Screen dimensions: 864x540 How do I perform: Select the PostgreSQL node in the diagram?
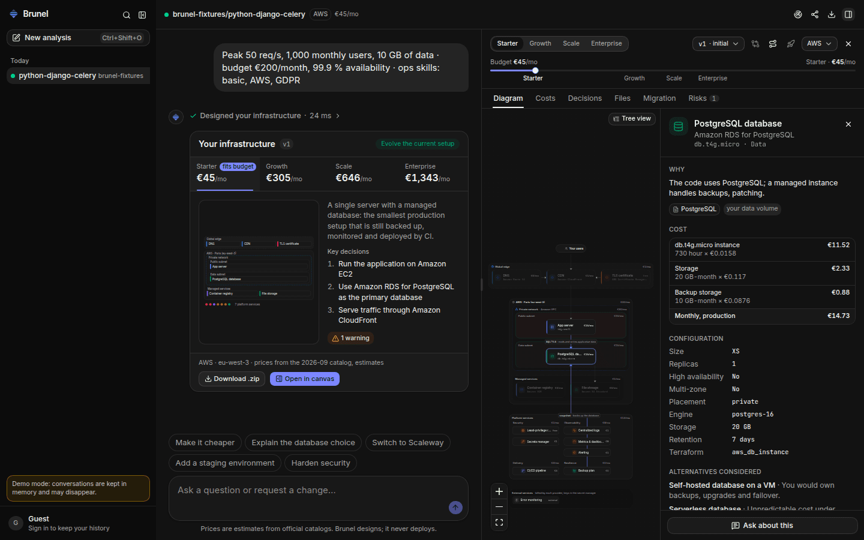pyautogui.click(x=571, y=356)
